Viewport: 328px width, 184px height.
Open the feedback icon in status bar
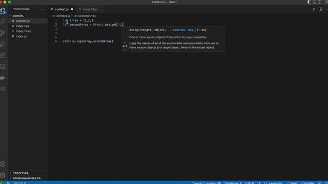point(320,183)
